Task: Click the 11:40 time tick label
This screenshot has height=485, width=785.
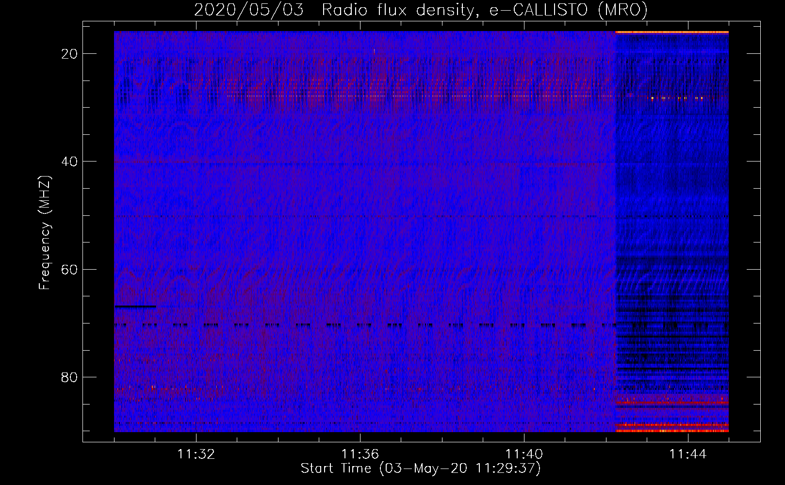Action: pos(524,454)
